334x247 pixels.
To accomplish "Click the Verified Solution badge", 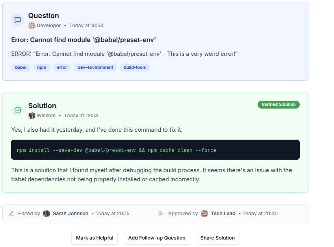I will click(278, 105).
